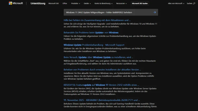Click the Suchen label

(x=189, y=3)
